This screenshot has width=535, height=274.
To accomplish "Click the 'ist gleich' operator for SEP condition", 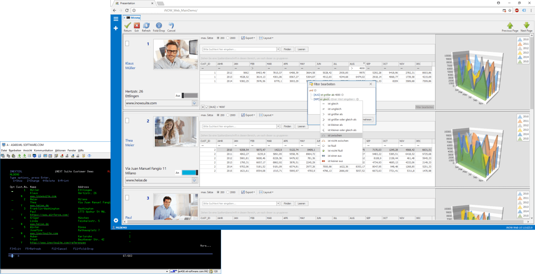I will (x=324, y=99).
